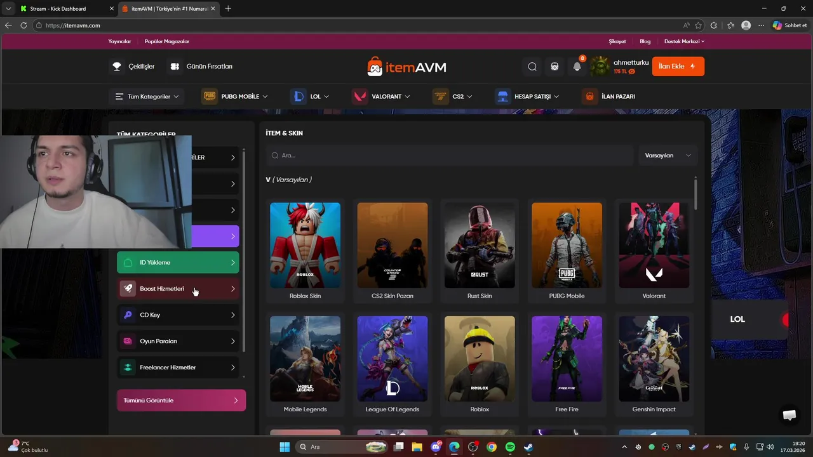813x457 pixels.
Task: Open the ID Yükleme category
Action: [178, 263]
